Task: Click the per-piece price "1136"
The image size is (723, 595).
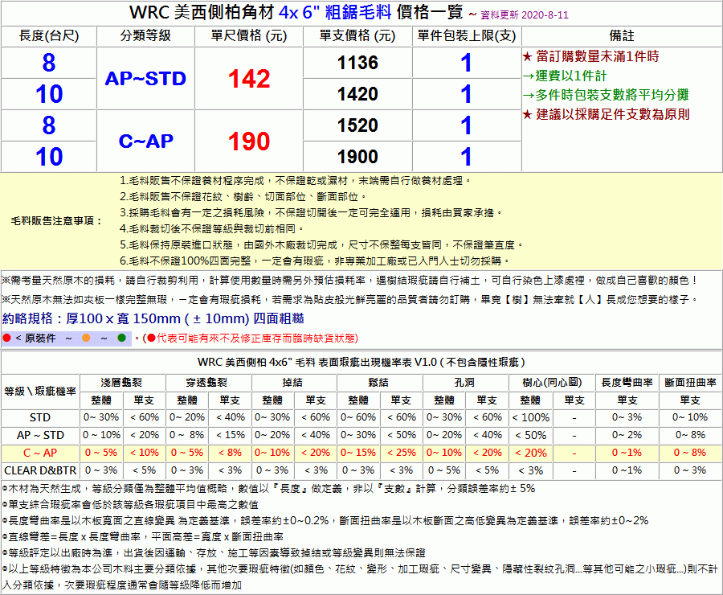Action: [x=357, y=63]
